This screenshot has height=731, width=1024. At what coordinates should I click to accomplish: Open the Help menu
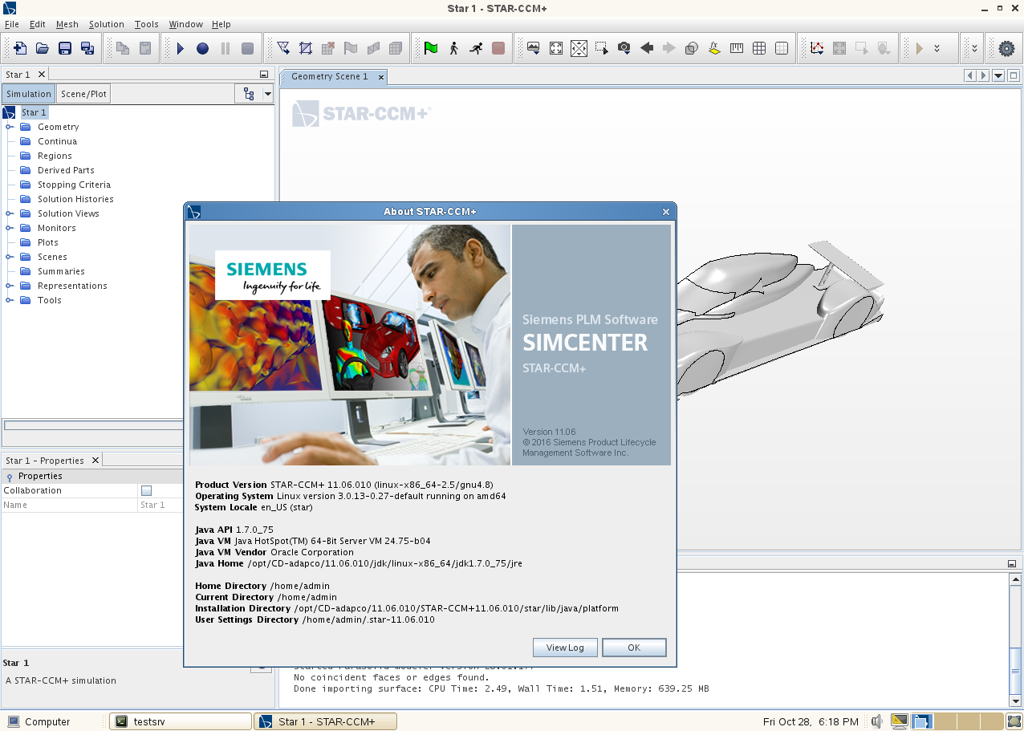click(x=221, y=24)
